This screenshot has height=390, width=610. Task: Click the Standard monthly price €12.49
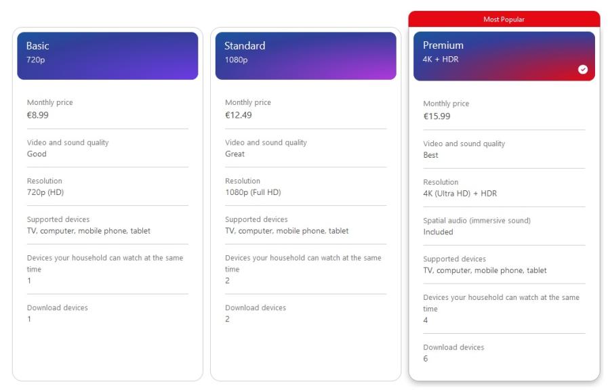pos(238,115)
